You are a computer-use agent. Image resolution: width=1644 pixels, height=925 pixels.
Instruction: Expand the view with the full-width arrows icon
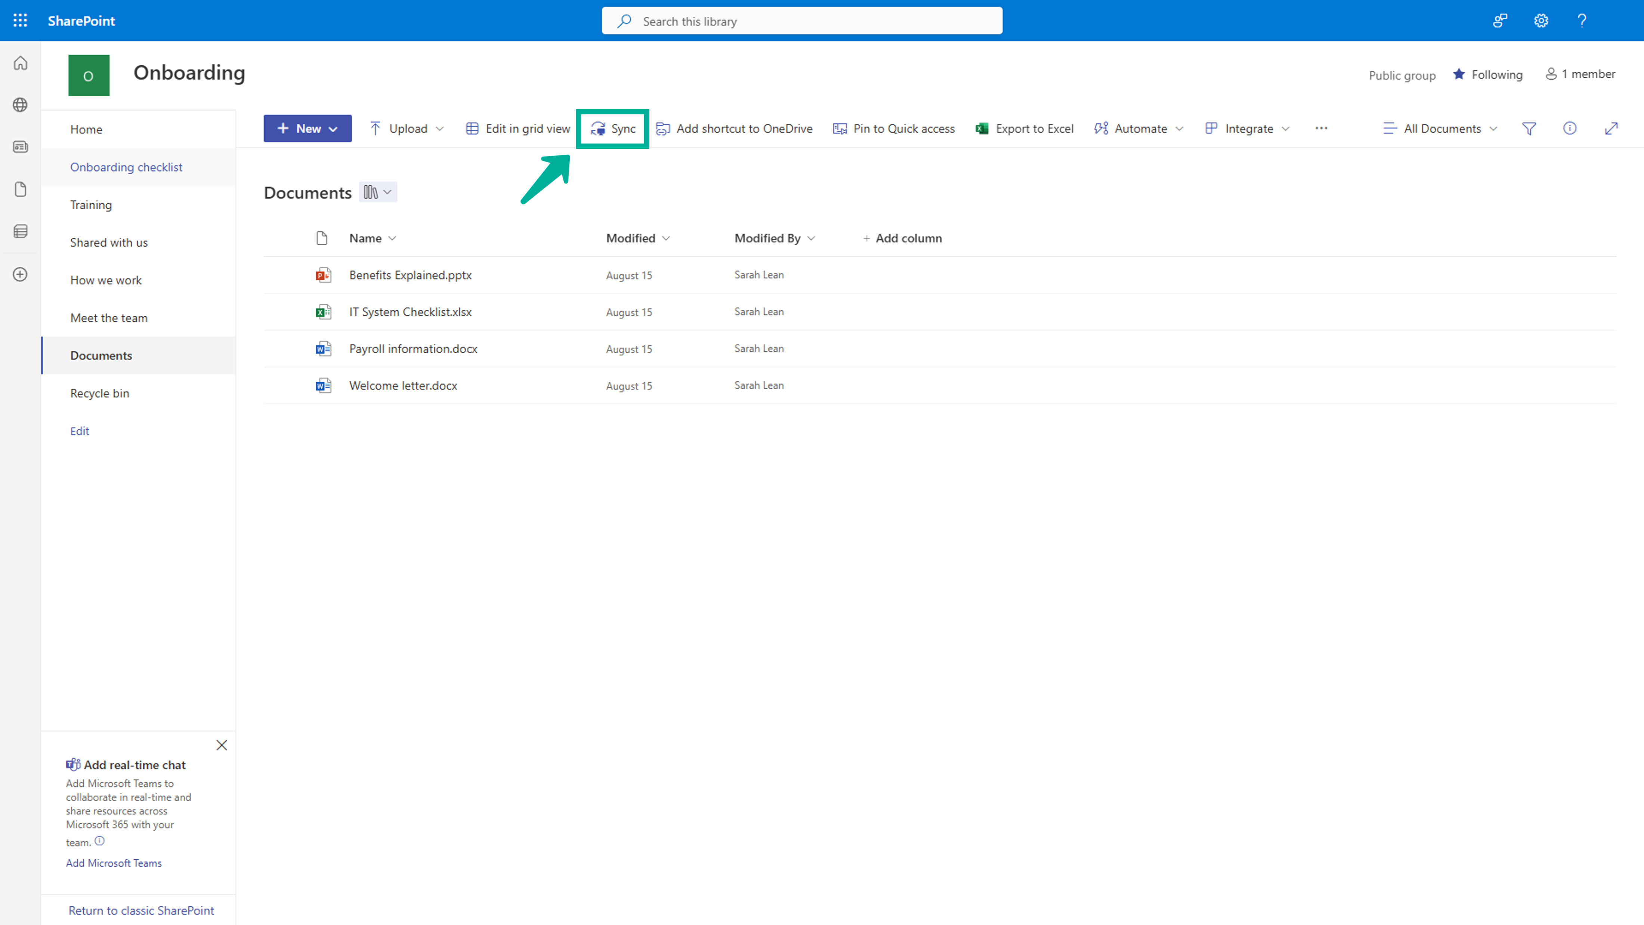point(1611,128)
